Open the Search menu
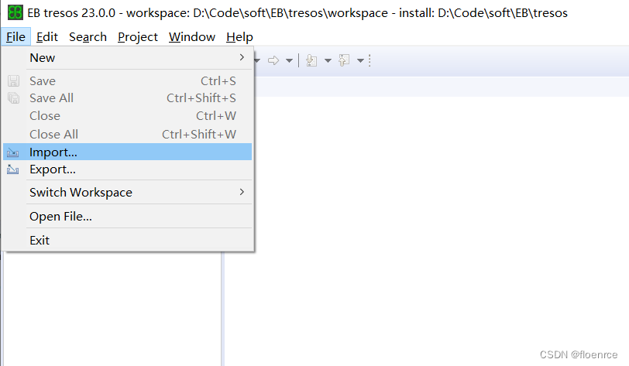This screenshot has width=629, height=366. pyautogui.click(x=88, y=37)
